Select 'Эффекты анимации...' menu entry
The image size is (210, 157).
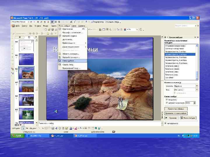click(73, 54)
